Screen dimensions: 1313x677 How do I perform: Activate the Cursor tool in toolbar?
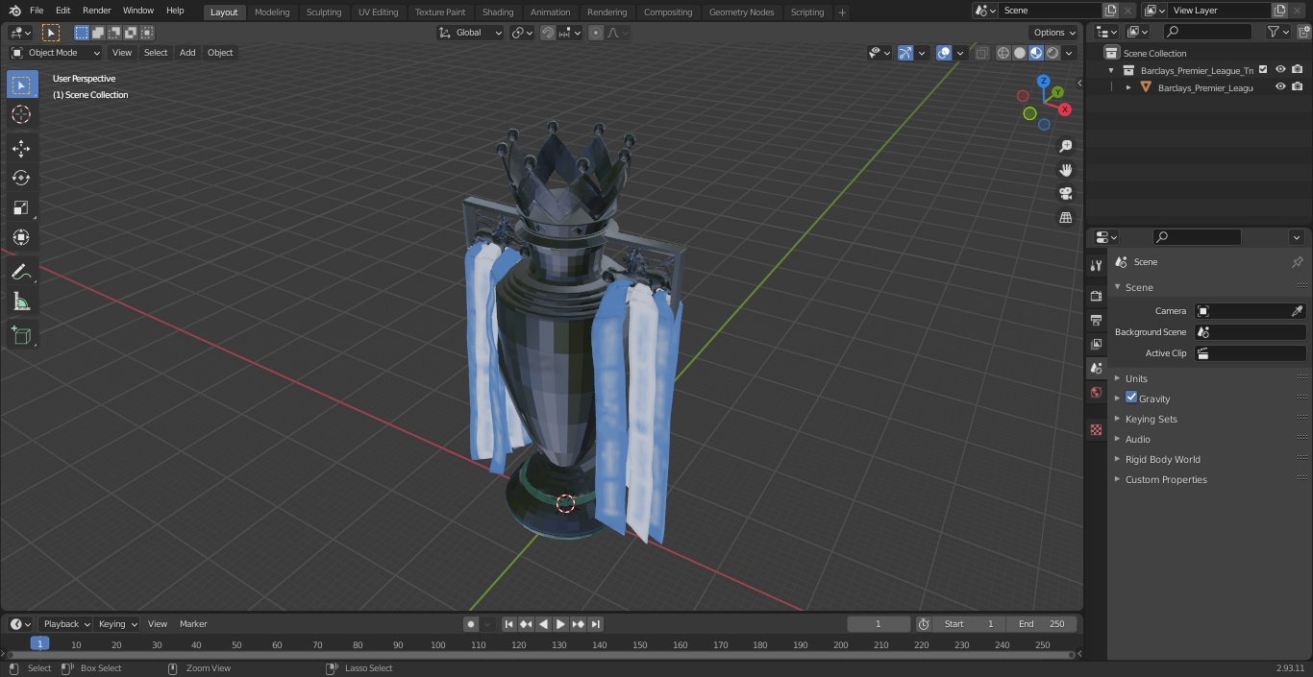pyautogui.click(x=21, y=114)
